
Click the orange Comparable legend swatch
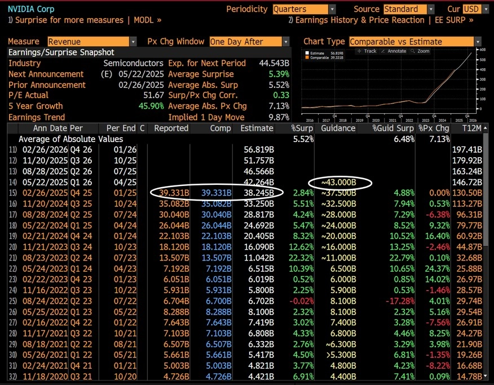coord(307,57)
